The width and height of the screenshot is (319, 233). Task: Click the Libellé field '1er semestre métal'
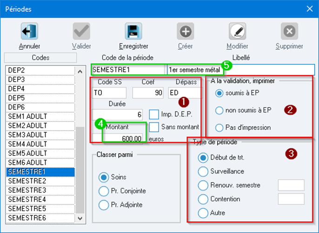[241, 70]
